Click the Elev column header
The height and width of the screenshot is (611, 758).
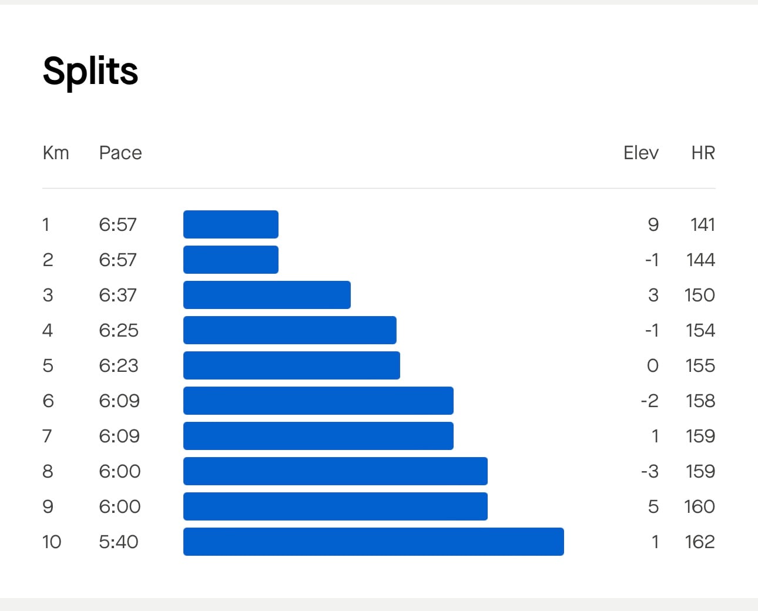[641, 153]
